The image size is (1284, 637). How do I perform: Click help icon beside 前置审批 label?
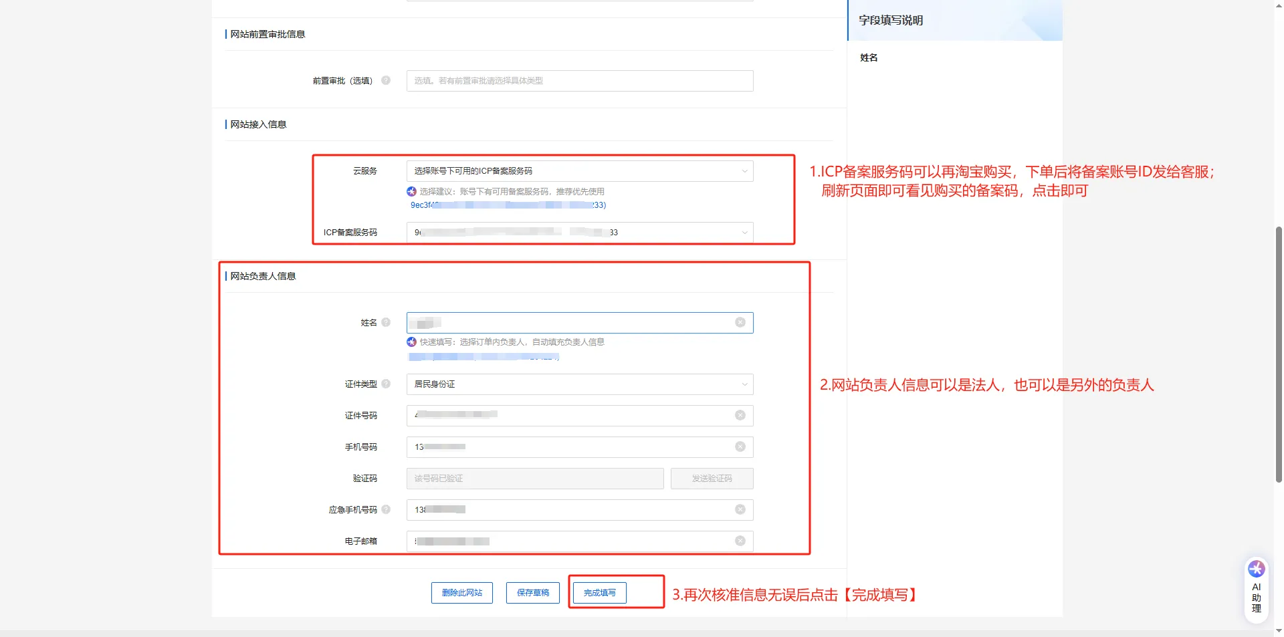[x=386, y=80]
